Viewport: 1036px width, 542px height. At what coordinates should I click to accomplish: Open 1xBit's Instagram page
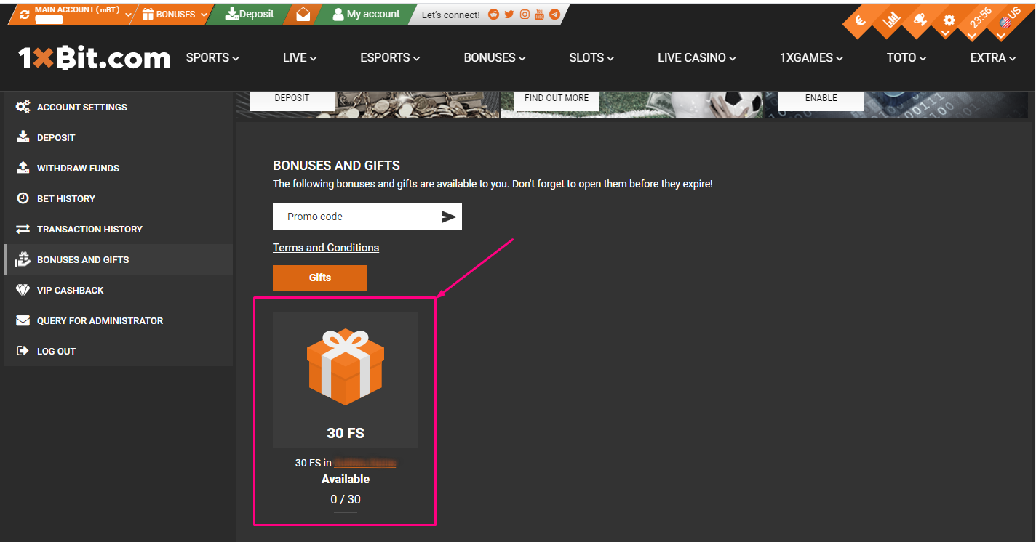tap(524, 14)
